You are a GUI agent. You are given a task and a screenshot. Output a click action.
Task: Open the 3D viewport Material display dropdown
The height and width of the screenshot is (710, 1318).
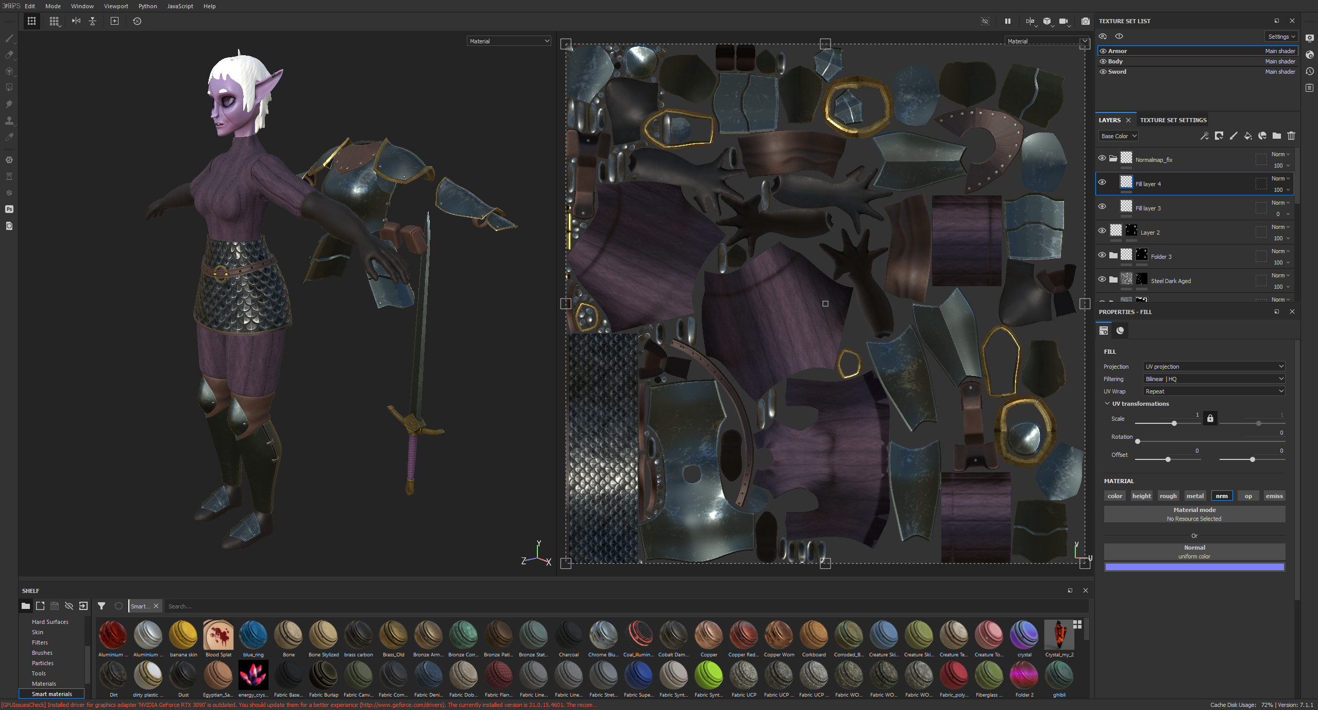tap(509, 41)
